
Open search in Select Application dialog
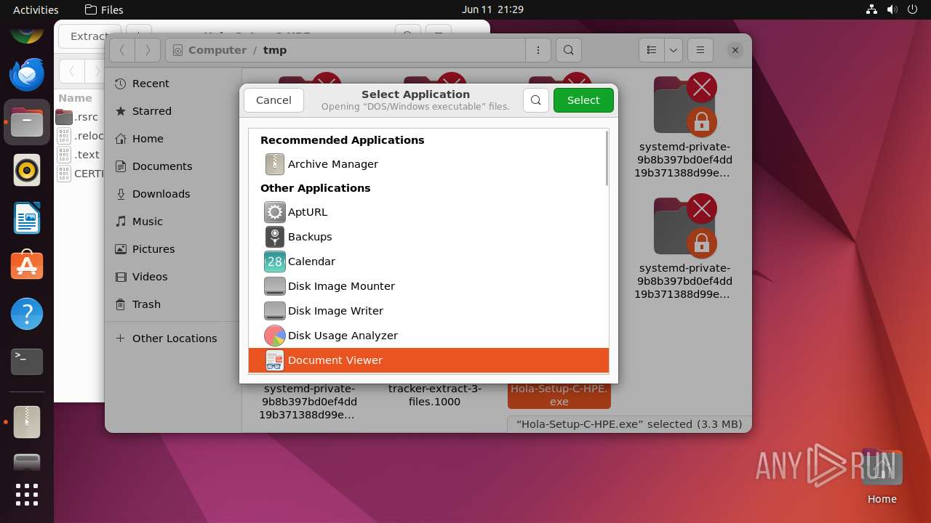pyautogui.click(x=536, y=100)
